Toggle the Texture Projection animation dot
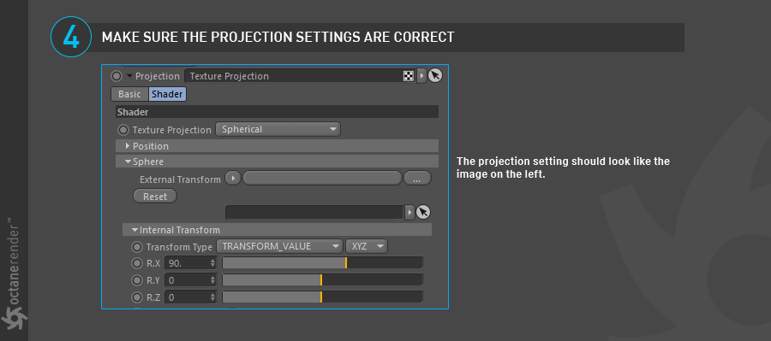 point(124,130)
